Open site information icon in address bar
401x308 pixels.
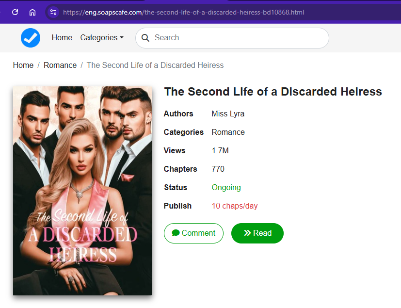pyautogui.click(x=53, y=12)
